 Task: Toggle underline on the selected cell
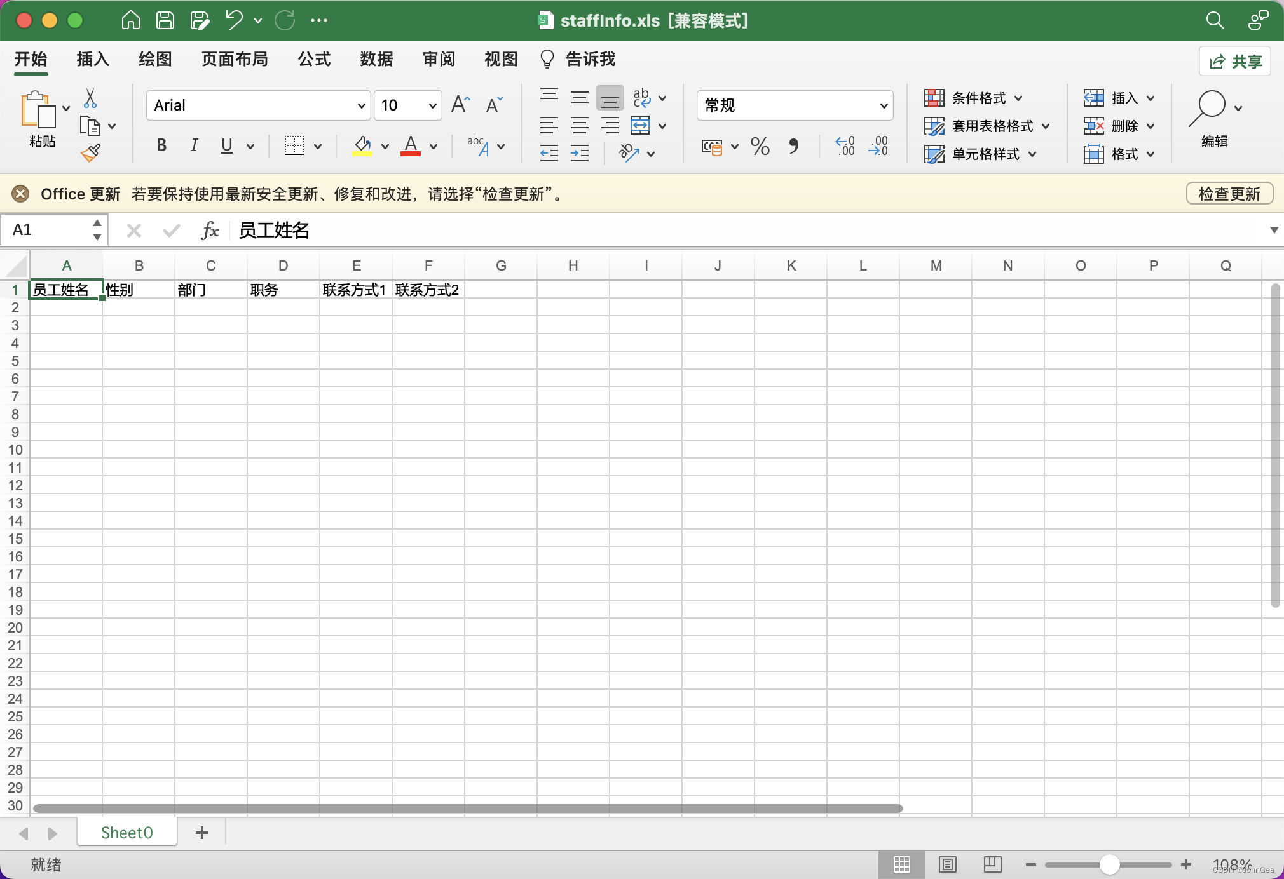pyautogui.click(x=226, y=145)
